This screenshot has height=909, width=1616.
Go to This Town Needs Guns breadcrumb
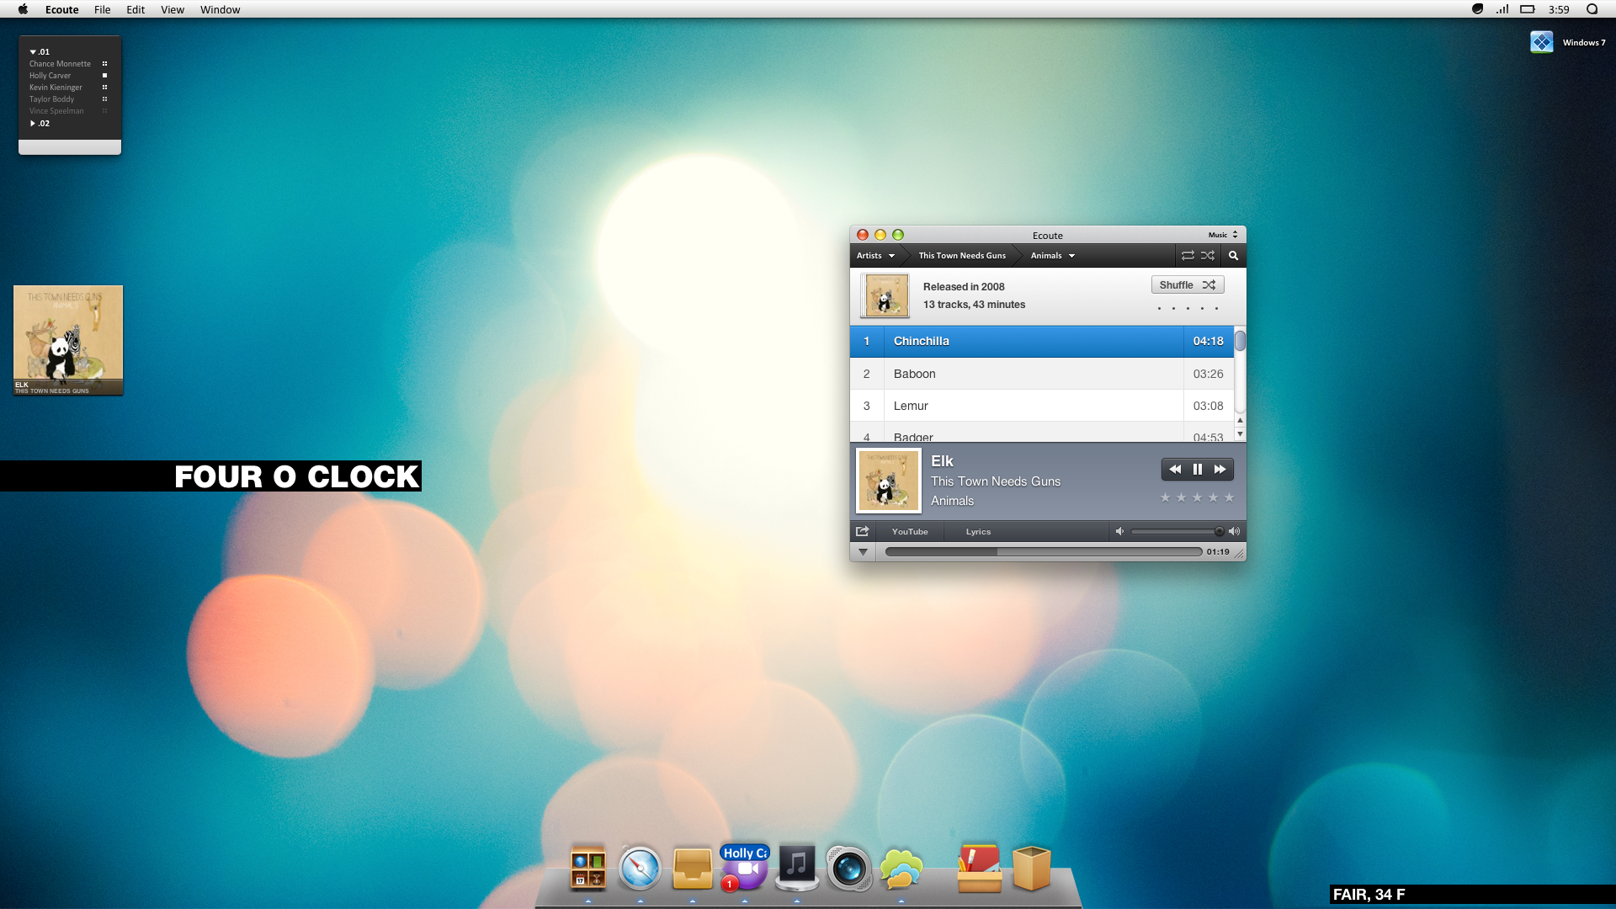click(x=962, y=256)
